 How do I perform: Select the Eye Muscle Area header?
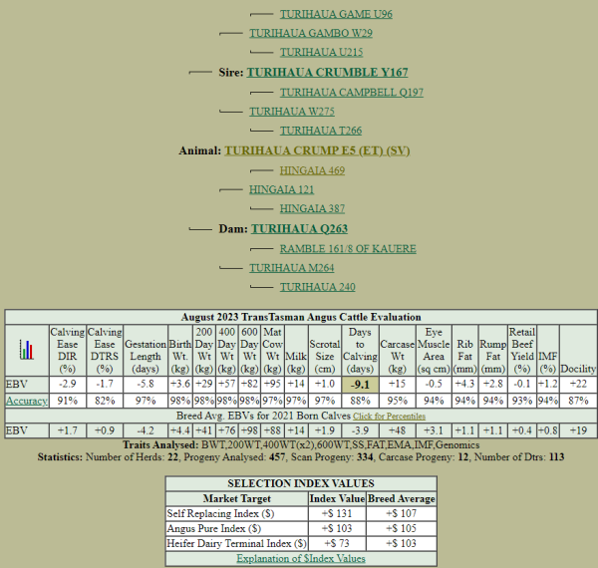434,351
